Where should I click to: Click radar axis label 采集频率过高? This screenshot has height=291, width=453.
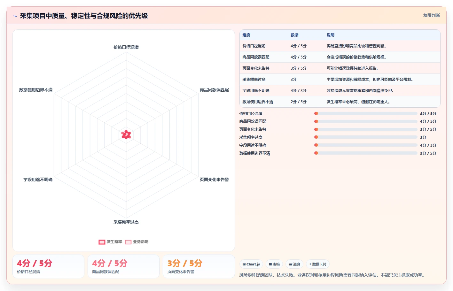[126, 222]
